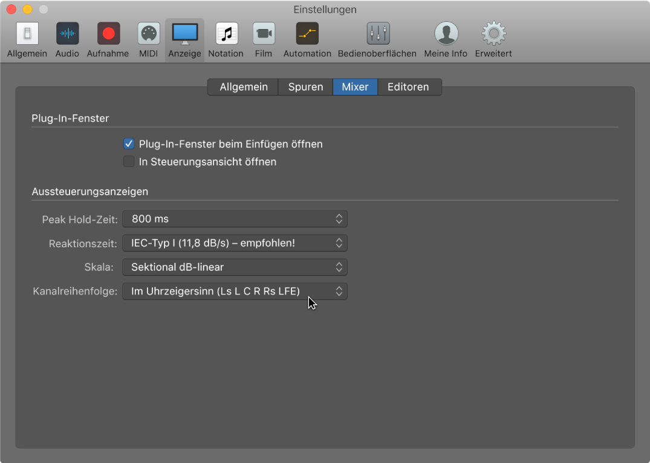Viewport: 650px width, 463px height.
Task: Enable In Steuerungsansicht öffnen checkbox
Action: [128, 161]
